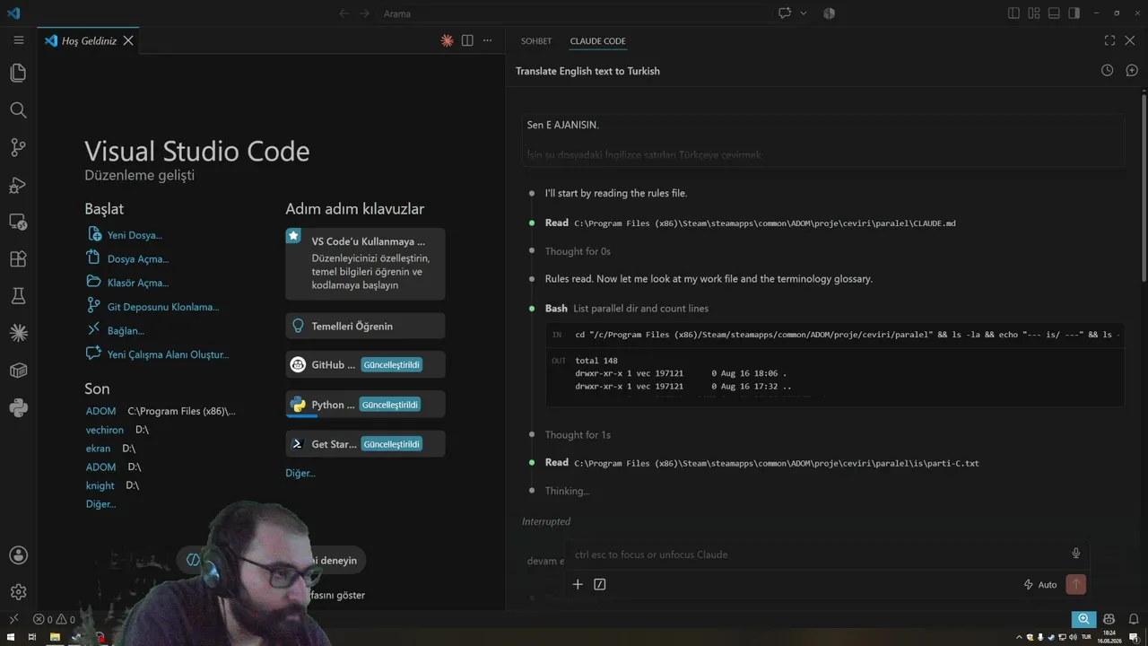Open the Search view in the activity bar
1148x646 pixels.
[18, 109]
